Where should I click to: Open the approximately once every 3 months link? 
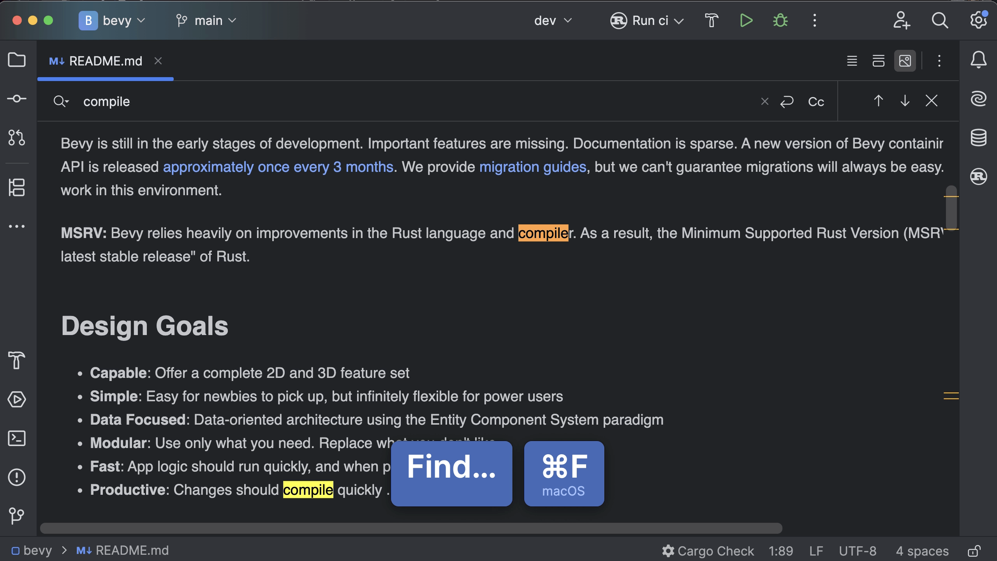click(278, 167)
